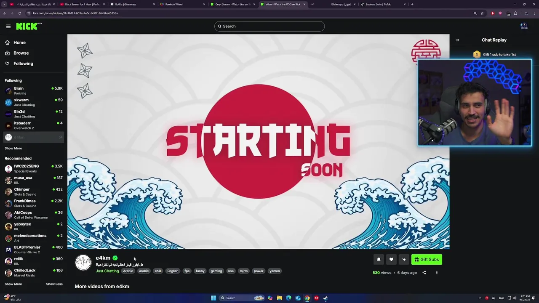Click user profile avatar on Kick
The width and height of the screenshot is (539, 303).
[x=524, y=26]
